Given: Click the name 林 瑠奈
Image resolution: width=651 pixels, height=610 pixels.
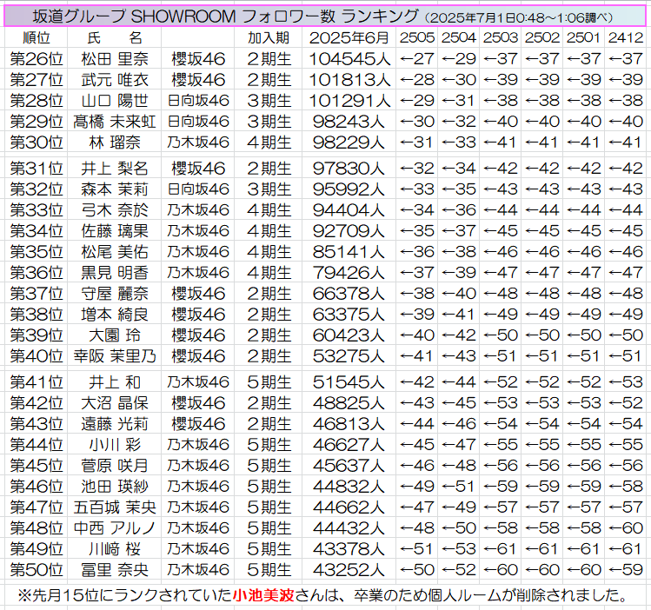Looking at the screenshot, I should [x=115, y=143].
